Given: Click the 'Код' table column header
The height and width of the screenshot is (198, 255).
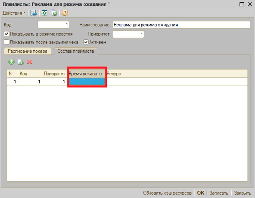Looking at the screenshot, I should pos(30,74).
